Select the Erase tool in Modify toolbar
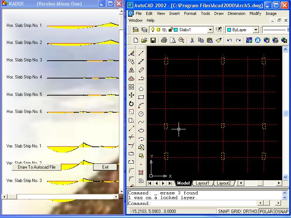The height and width of the screenshot is (218, 291). (131, 53)
